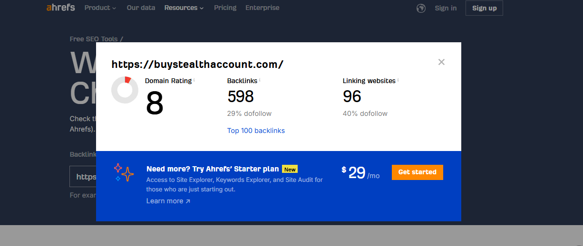The width and height of the screenshot is (583, 246).
Task: Open Top 100 backlinks link
Action: click(x=256, y=131)
